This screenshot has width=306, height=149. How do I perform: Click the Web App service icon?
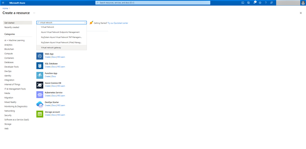pos(40,56)
